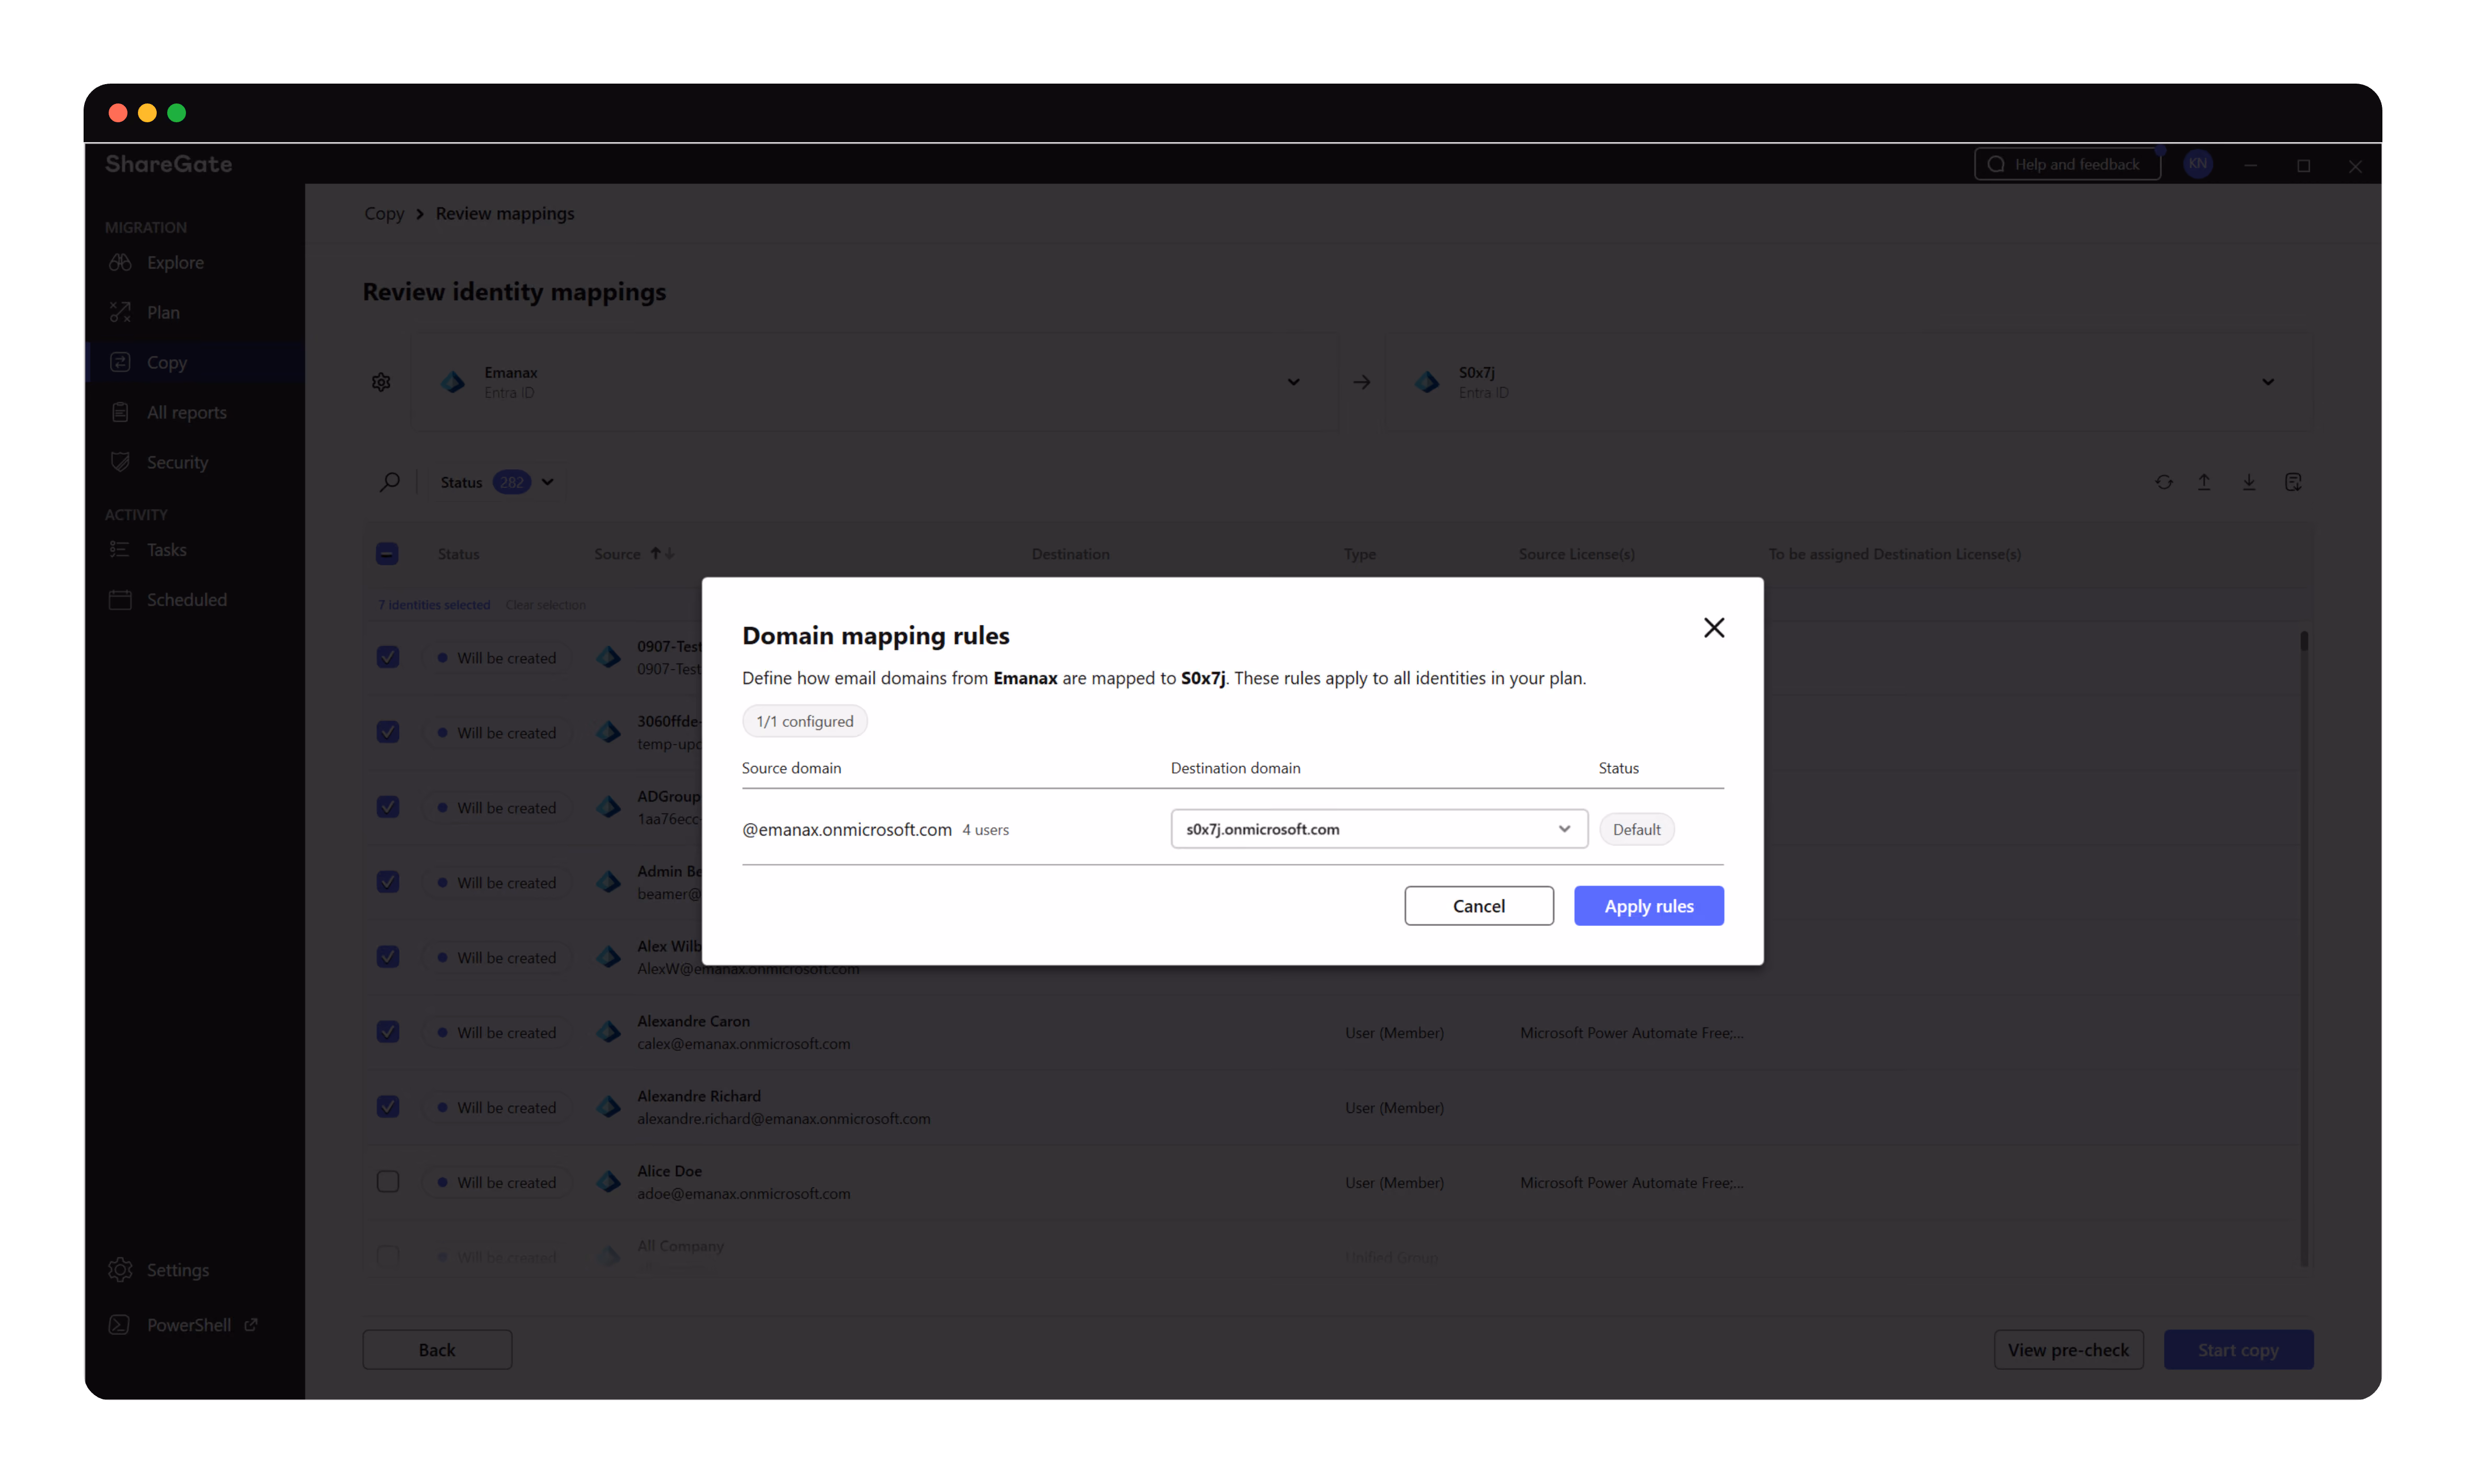Open the destination domain dropdown
Screen dimensions: 2466x1484
click(x=1378, y=829)
